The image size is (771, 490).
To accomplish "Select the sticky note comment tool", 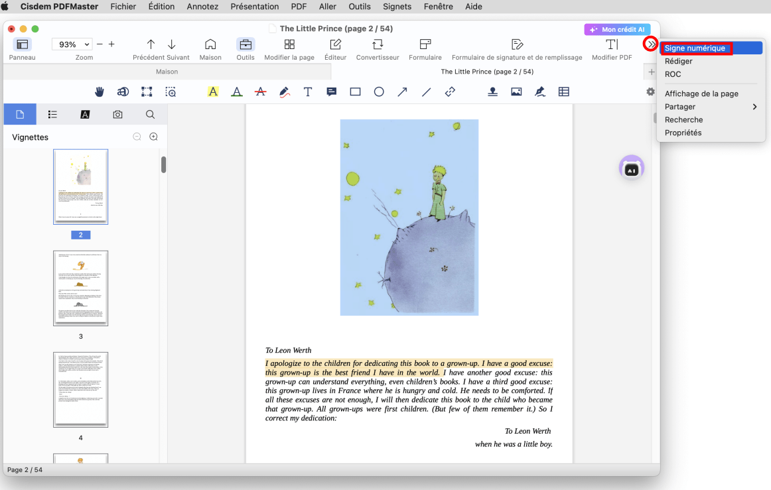I will (x=331, y=92).
